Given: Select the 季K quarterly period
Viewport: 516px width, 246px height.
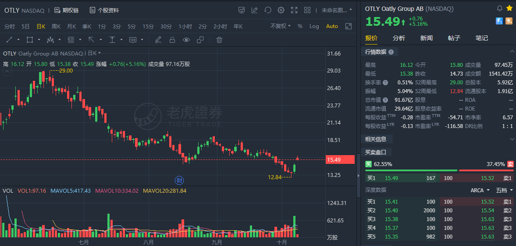Looking at the screenshot, I should pos(87,26).
